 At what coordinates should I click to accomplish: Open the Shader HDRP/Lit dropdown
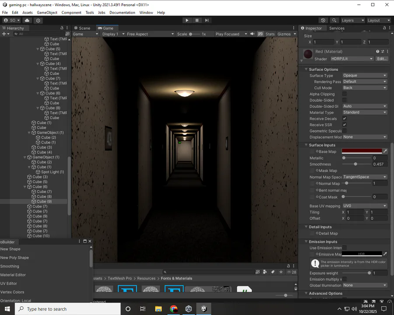[x=352, y=59]
